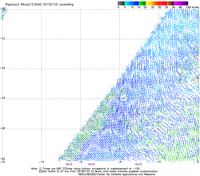Viewport: 200px width, 176px height.
Task: Click the '20' label under the color bar
Action: [x=145, y=7]
